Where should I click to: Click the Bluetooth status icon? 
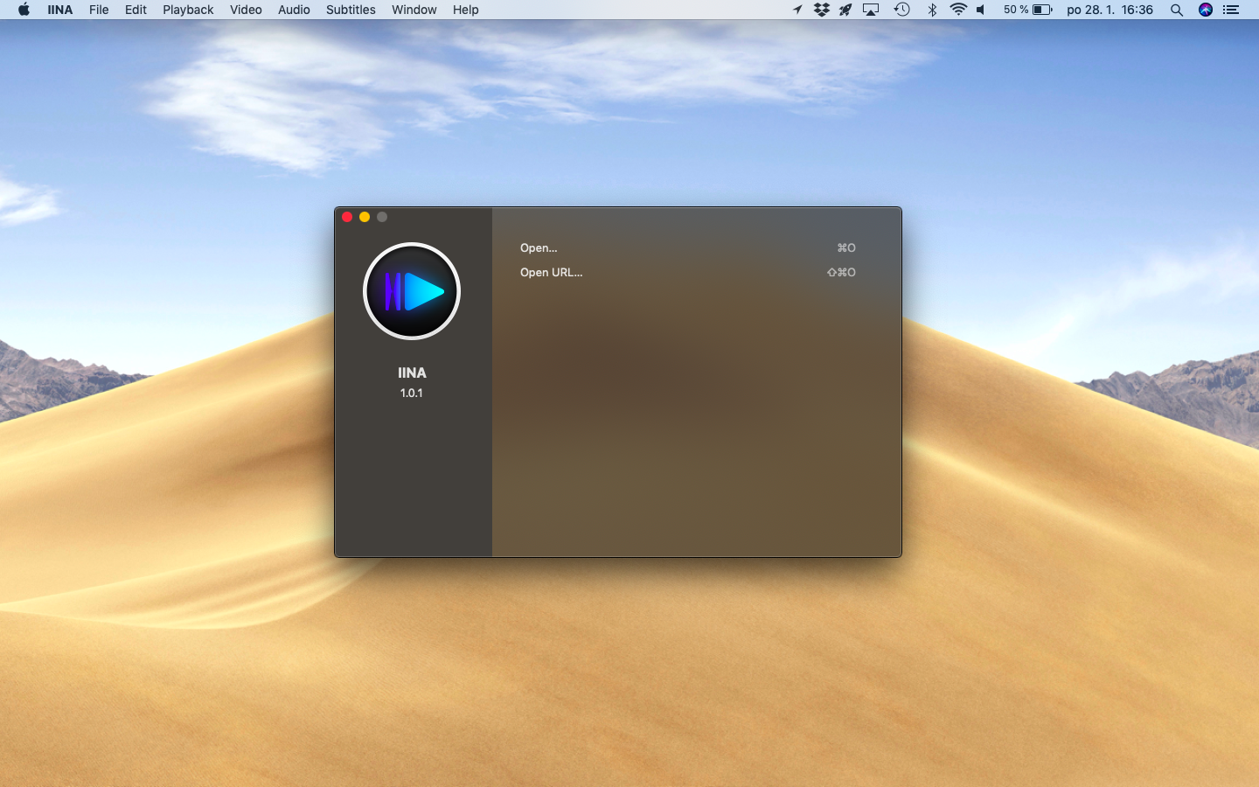932,10
